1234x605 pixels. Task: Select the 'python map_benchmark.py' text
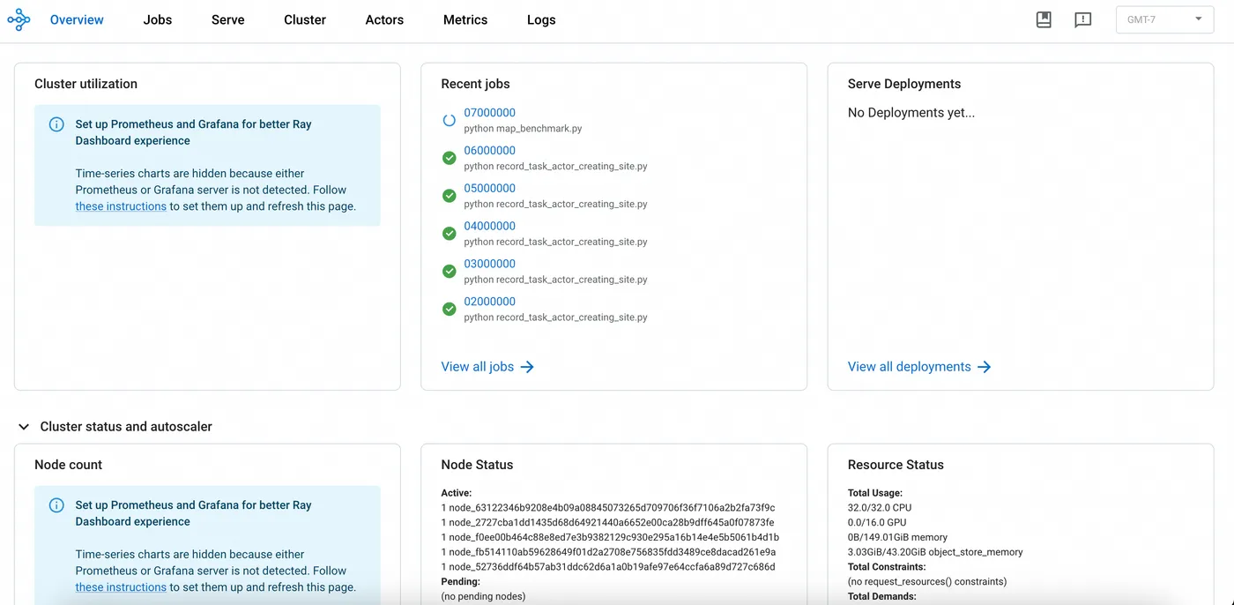524,129
